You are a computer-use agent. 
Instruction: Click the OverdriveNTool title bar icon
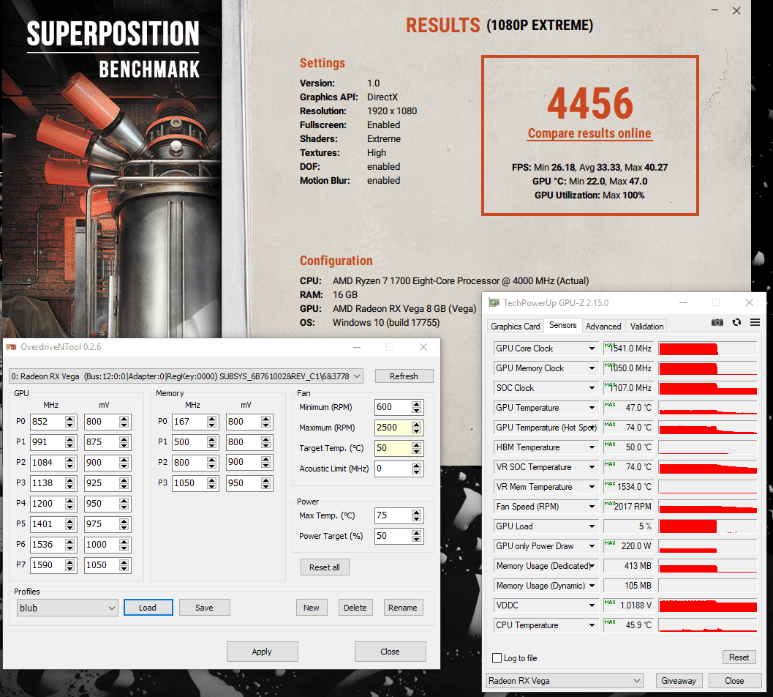(x=11, y=347)
